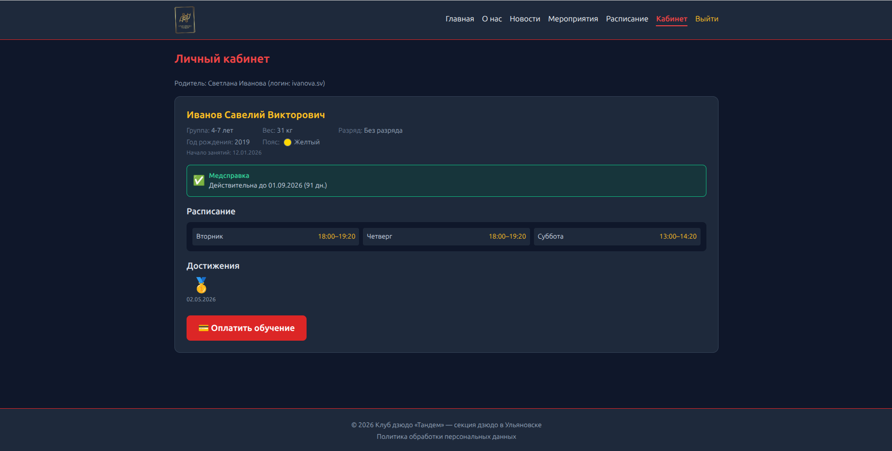Click the Выйти logout link

706,19
